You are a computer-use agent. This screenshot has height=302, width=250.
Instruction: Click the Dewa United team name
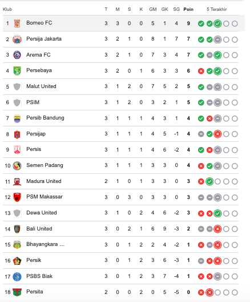pyautogui.click(x=42, y=213)
